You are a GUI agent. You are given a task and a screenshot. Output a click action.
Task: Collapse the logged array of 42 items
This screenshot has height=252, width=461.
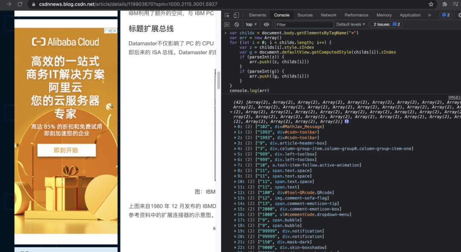(231, 112)
